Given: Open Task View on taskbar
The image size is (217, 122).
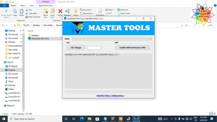Looking at the screenshot, I should [x=74, y=119].
